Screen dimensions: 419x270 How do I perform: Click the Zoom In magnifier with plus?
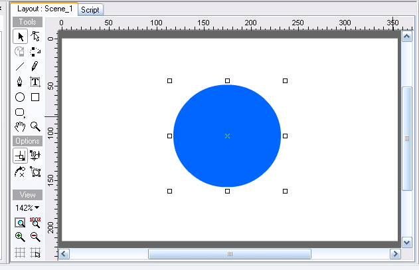tap(20, 237)
